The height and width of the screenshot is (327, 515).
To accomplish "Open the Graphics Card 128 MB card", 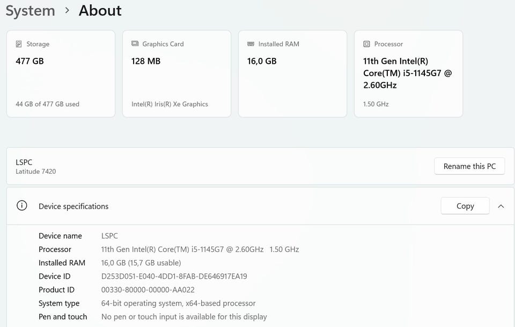I will click(x=176, y=73).
